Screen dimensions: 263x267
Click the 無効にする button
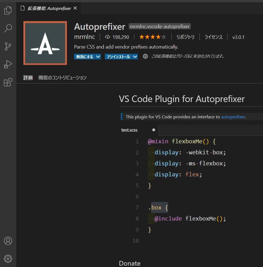(x=85, y=57)
